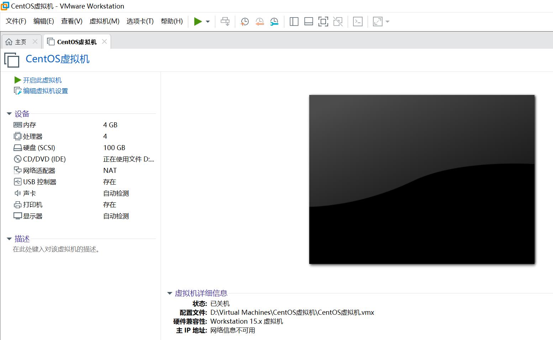Click the 已关机 status value

click(x=220, y=303)
